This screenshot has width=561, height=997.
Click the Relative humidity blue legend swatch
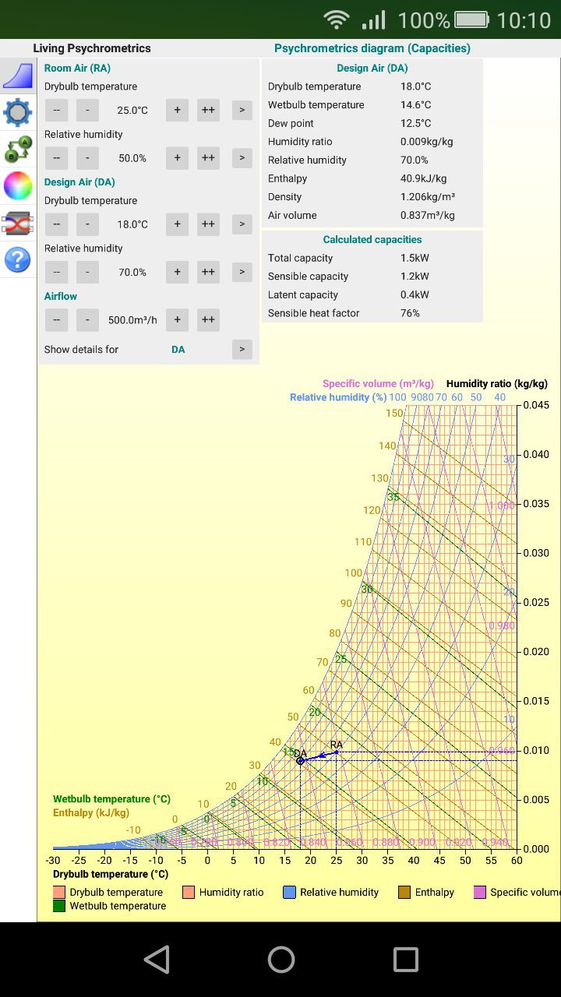[x=290, y=893]
